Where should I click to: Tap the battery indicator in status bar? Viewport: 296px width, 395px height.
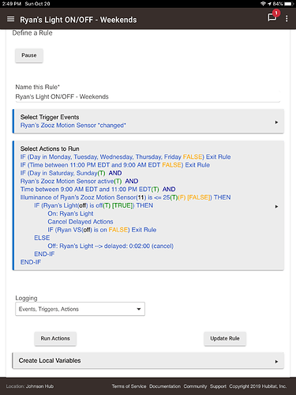[x=289, y=4]
